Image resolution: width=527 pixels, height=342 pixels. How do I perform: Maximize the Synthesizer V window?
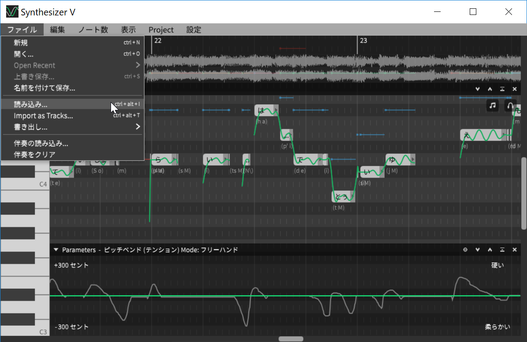click(473, 12)
